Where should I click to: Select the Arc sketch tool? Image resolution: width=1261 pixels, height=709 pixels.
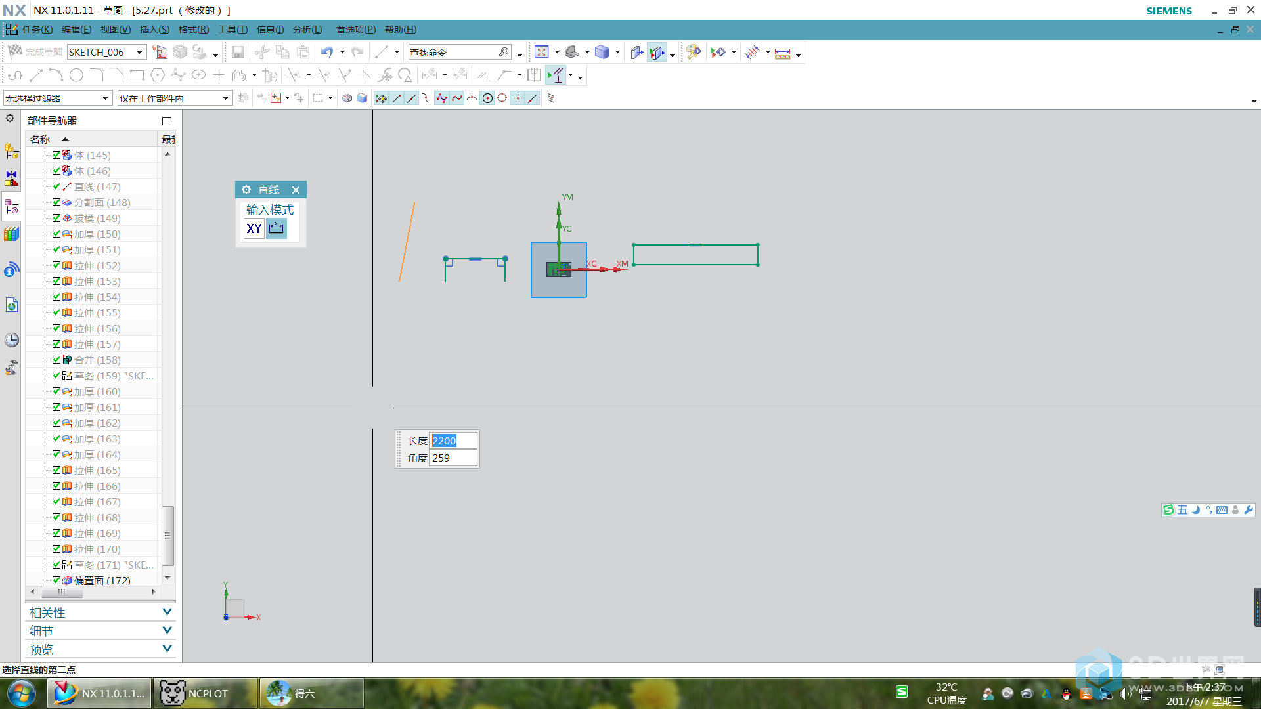[56, 75]
